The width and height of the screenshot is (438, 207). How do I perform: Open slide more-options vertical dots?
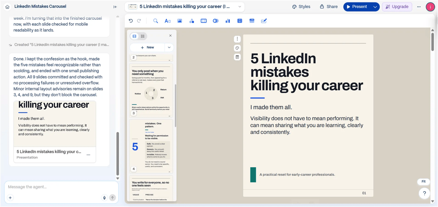click(237, 39)
